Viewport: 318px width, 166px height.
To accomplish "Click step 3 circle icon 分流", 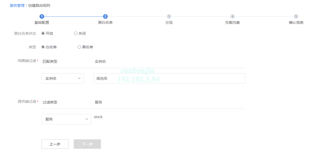I will 169,16.
